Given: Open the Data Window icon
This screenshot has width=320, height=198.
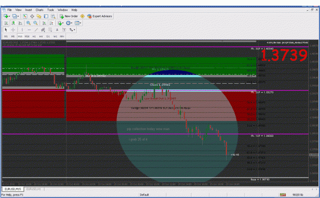Looking at the screenshot, I should pos(32,16).
